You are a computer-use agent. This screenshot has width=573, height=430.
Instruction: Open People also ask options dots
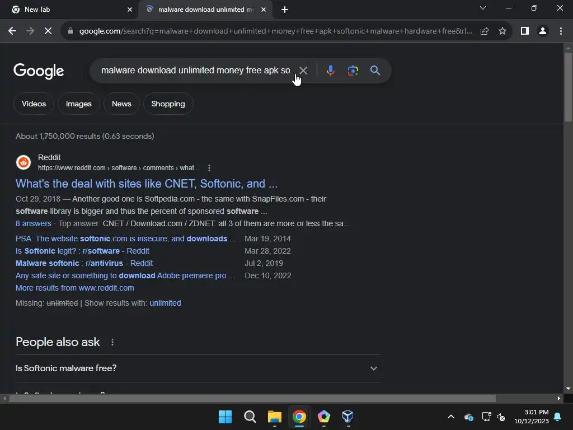pos(112,342)
